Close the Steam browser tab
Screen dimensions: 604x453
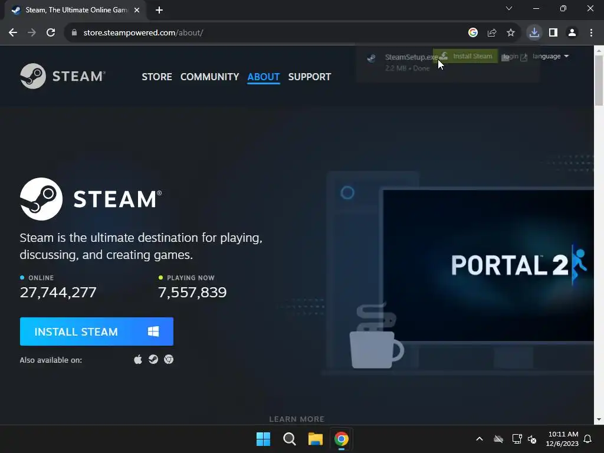pyautogui.click(x=137, y=10)
